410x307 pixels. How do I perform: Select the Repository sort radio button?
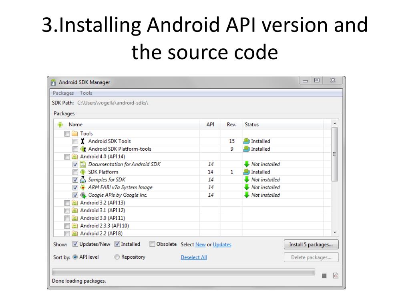click(117, 257)
